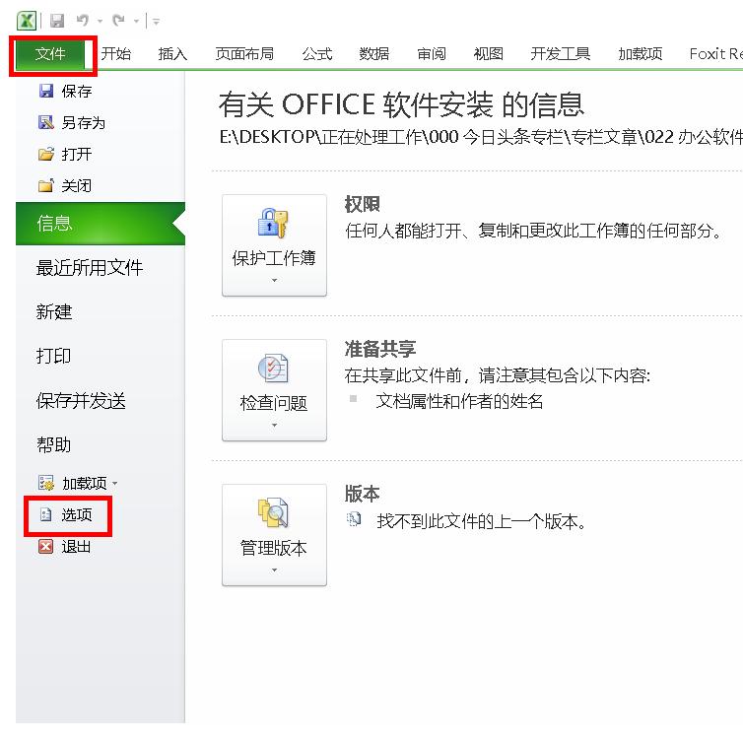Open the 打印 backstage page
Viewport: 743px width, 739px height.
tap(53, 356)
